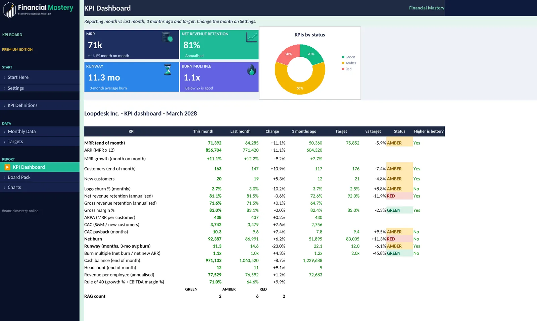
Task: Open the Charts report
Action: (x=40, y=187)
